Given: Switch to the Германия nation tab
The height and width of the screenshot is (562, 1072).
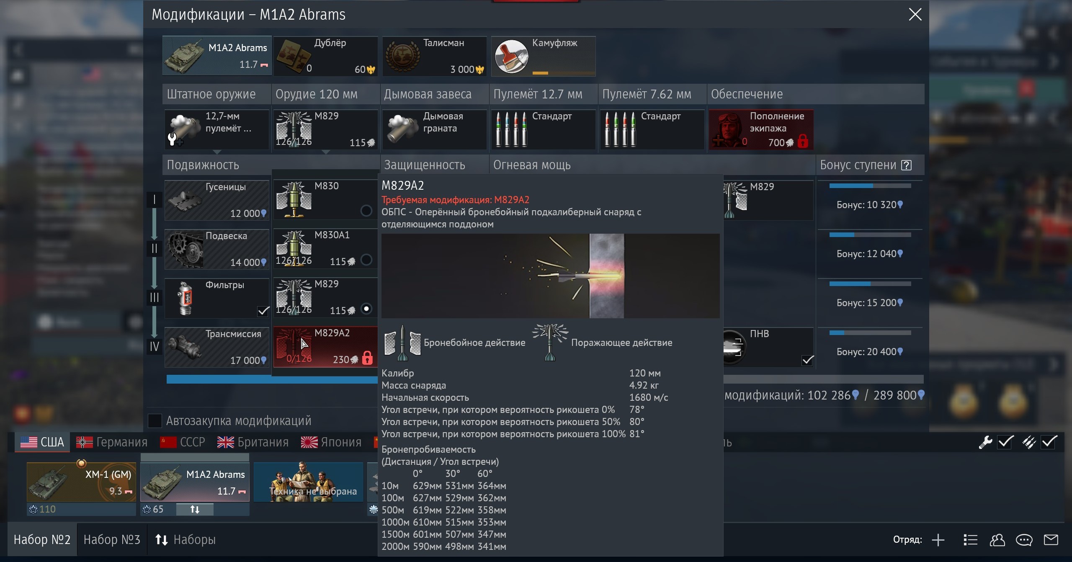Looking at the screenshot, I should (x=112, y=442).
